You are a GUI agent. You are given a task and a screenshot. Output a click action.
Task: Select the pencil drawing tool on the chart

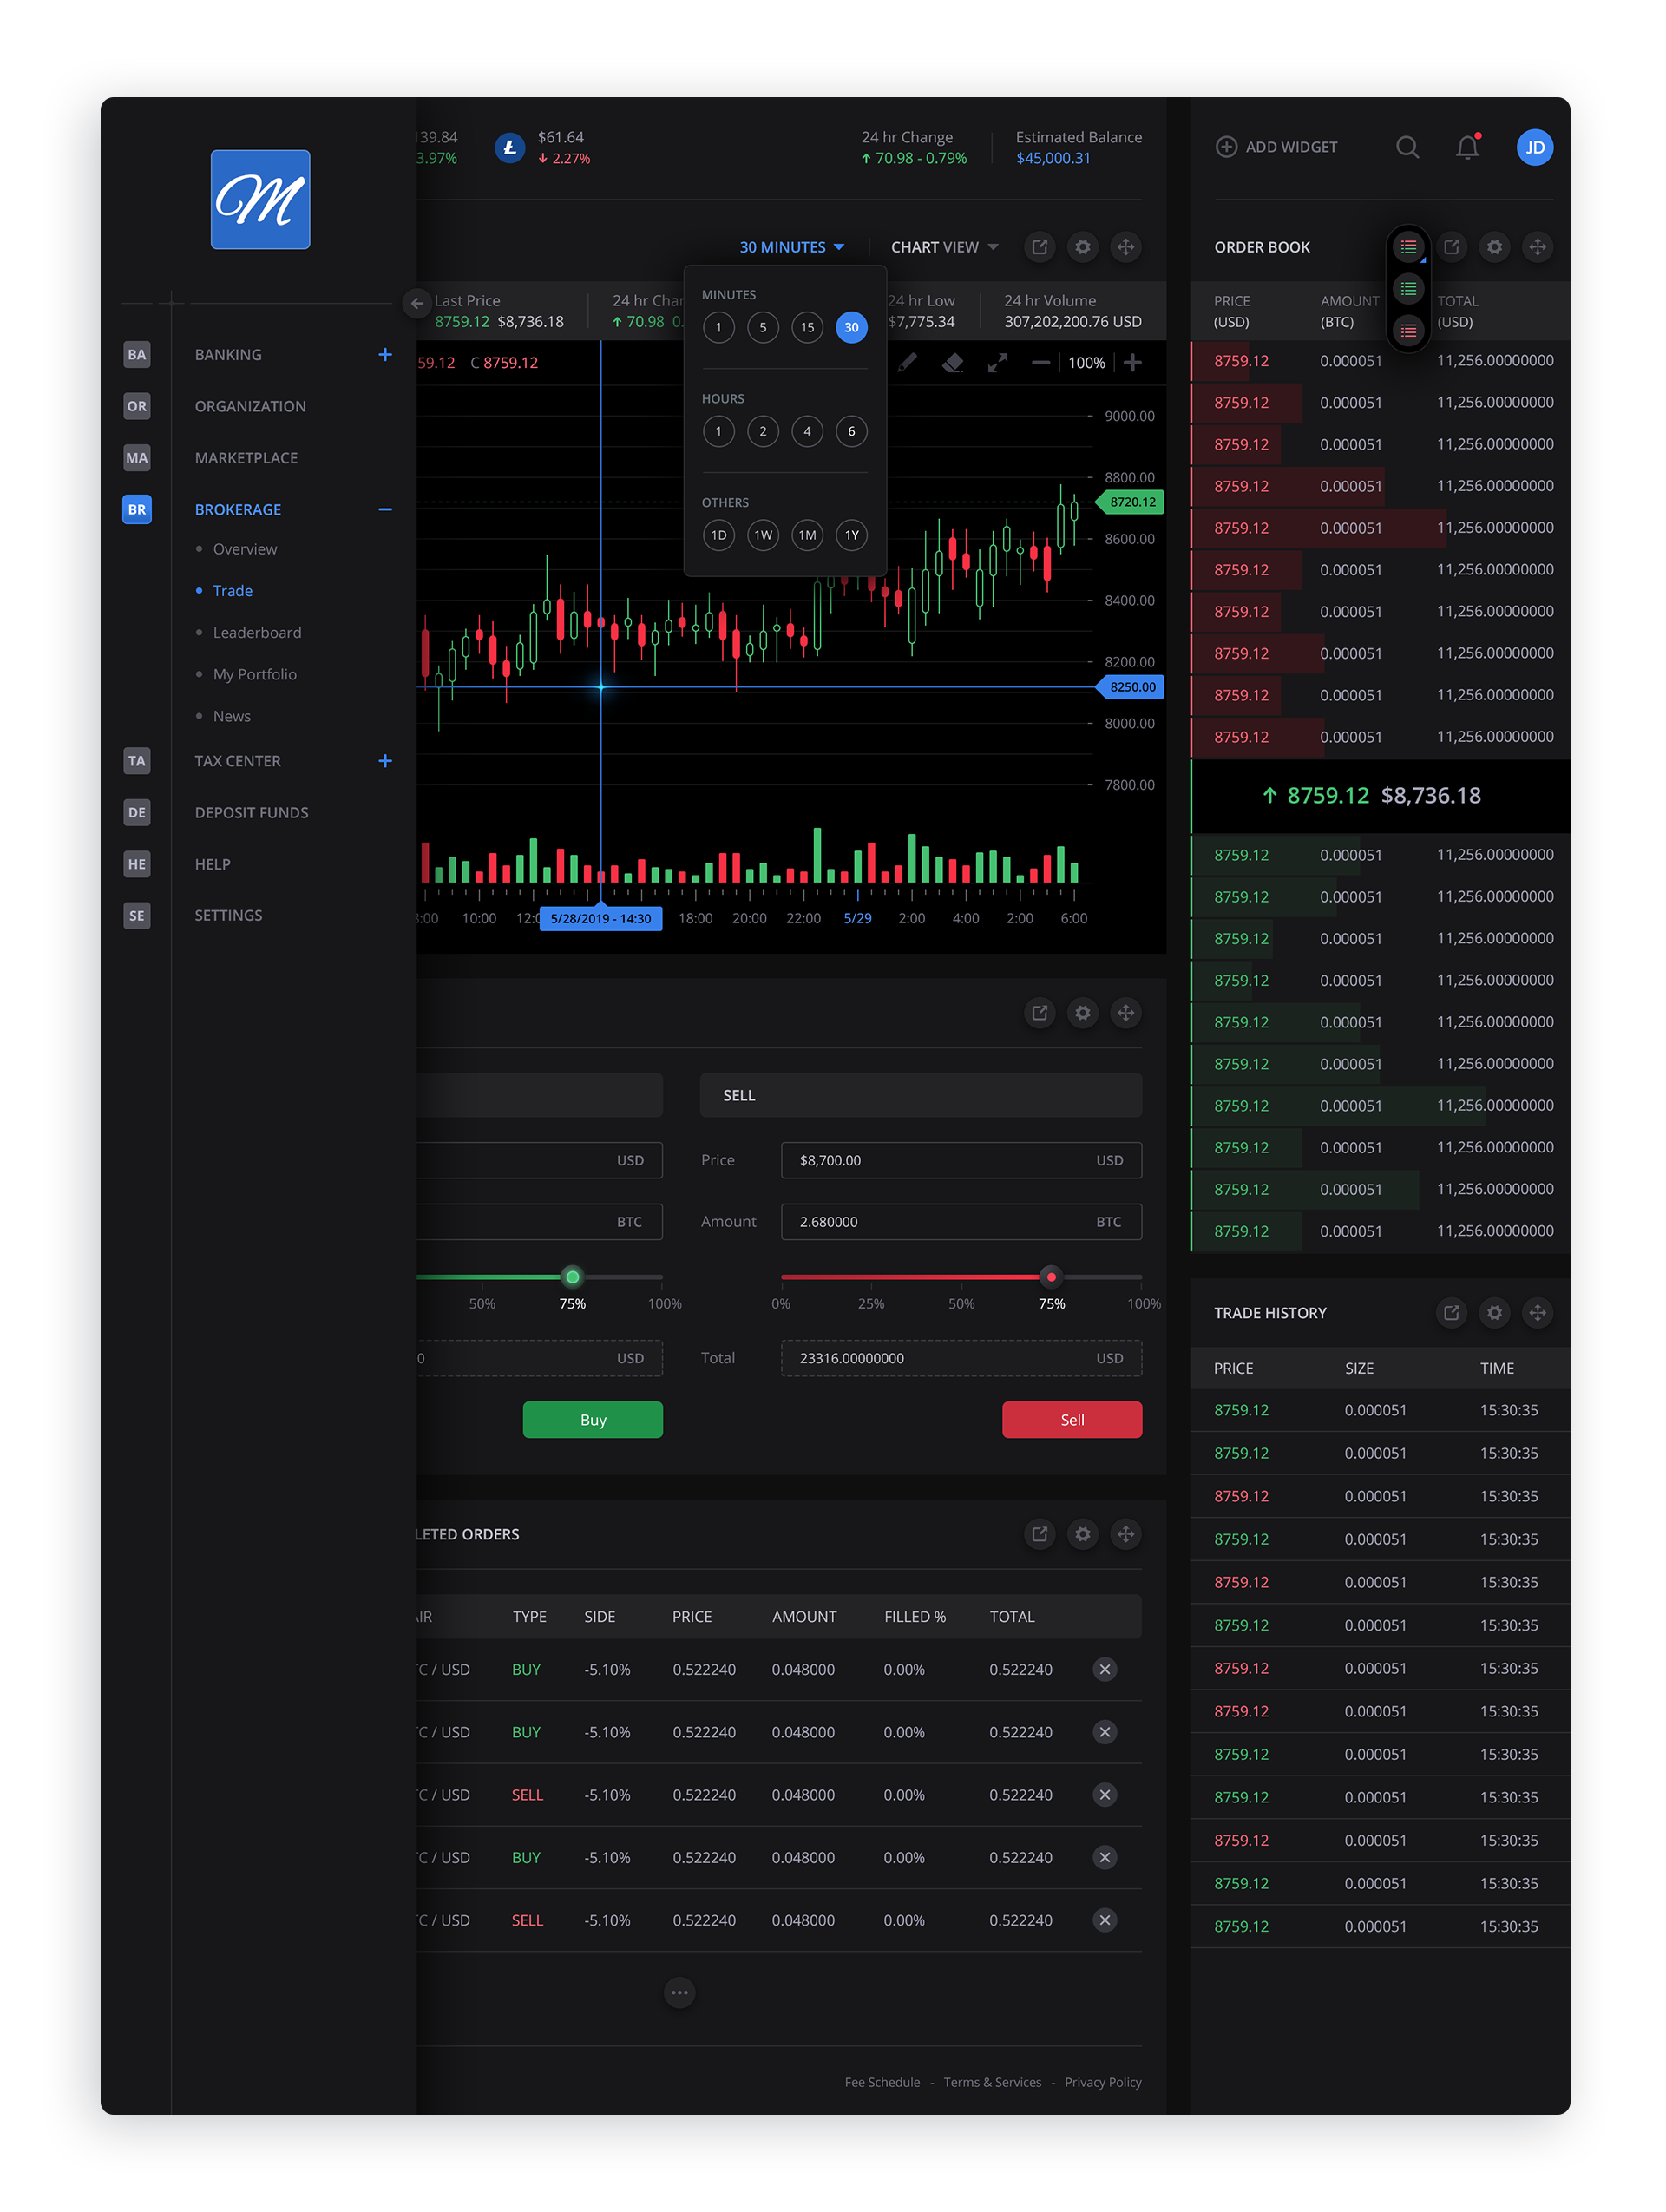[908, 363]
